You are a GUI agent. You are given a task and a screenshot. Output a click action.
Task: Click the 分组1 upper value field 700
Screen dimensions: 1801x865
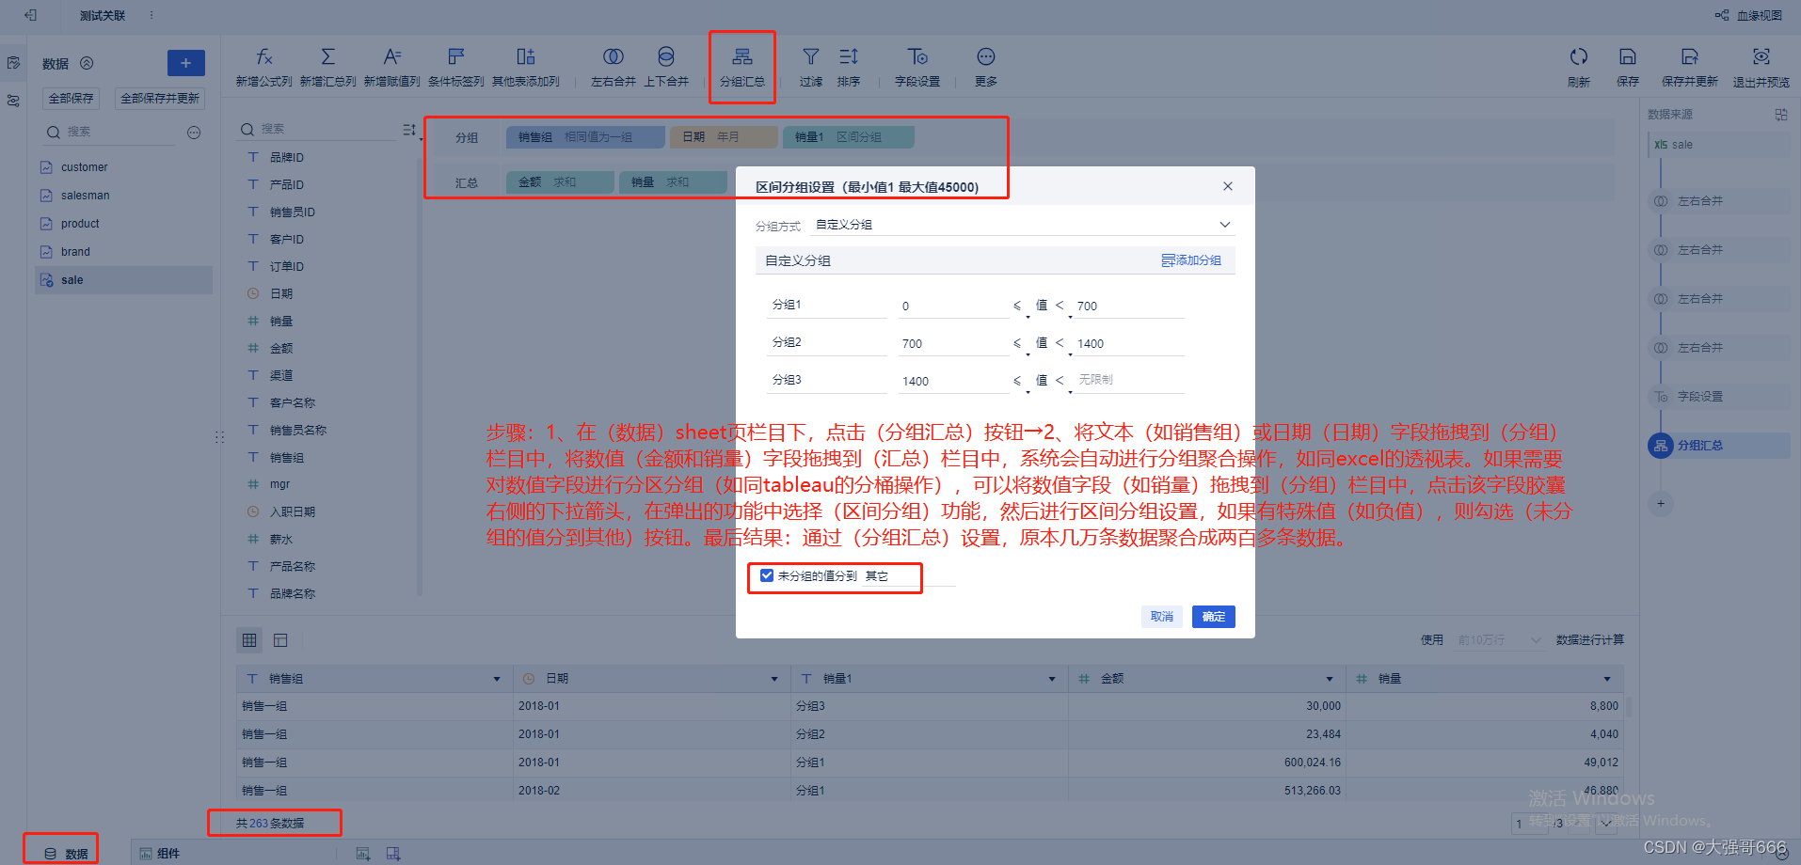tap(1128, 307)
